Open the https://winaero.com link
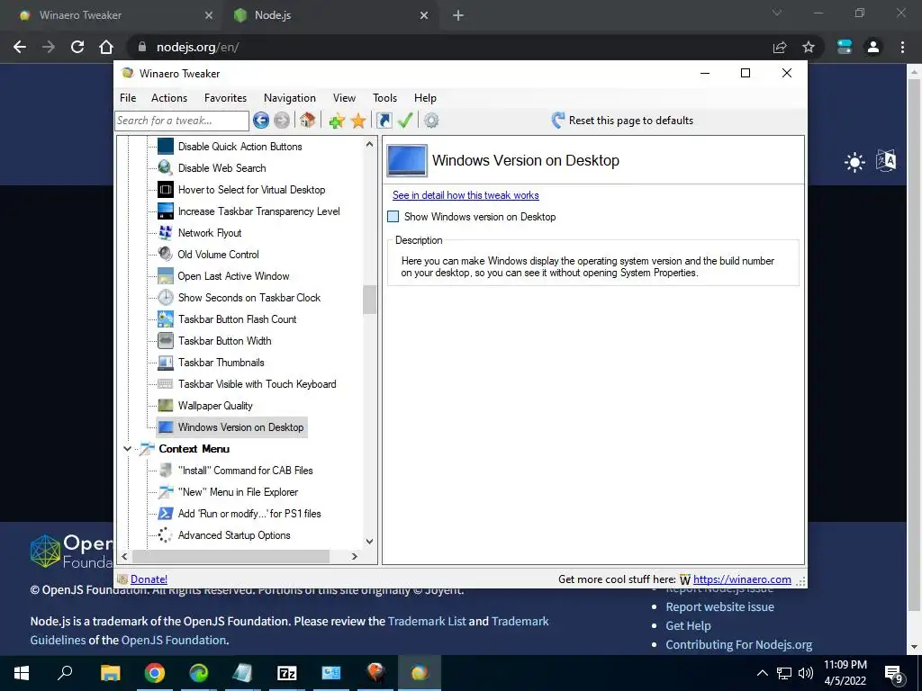The width and height of the screenshot is (922, 691). pos(742,579)
